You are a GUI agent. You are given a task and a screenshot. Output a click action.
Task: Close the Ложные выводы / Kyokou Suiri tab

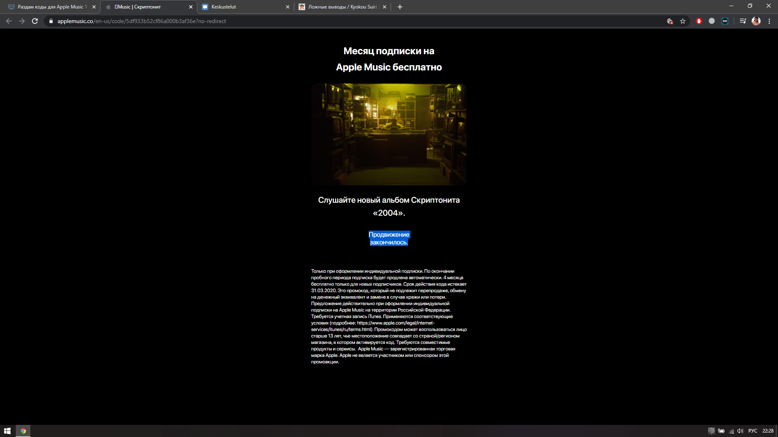385,7
